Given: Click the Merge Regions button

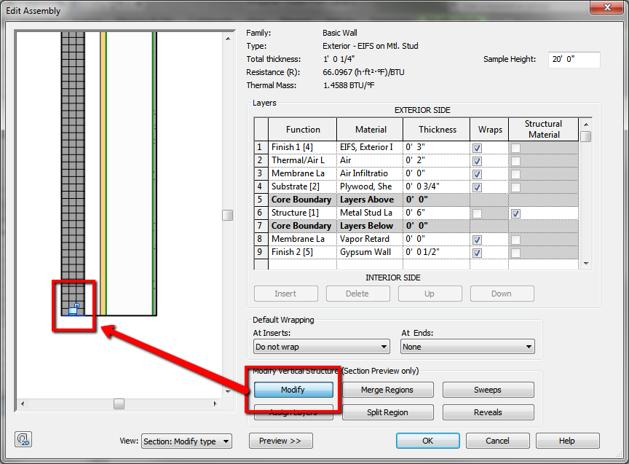Looking at the screenshot, I should tap(387, 389).
